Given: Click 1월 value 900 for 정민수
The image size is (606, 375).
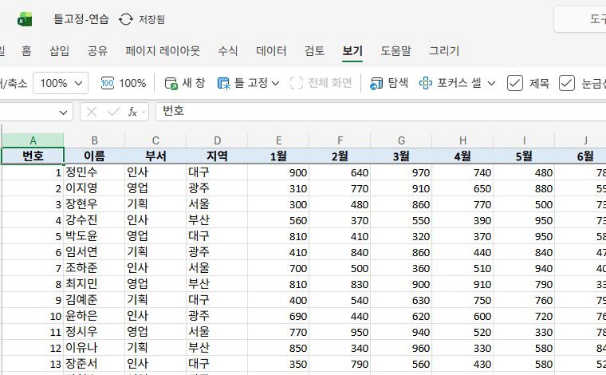Looking at the screenshot, I should [278, 172].
